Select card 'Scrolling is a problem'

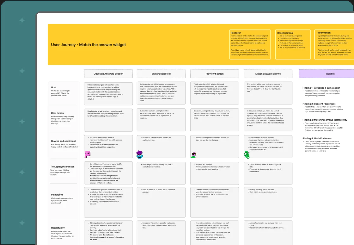click(x=215, y=173)
